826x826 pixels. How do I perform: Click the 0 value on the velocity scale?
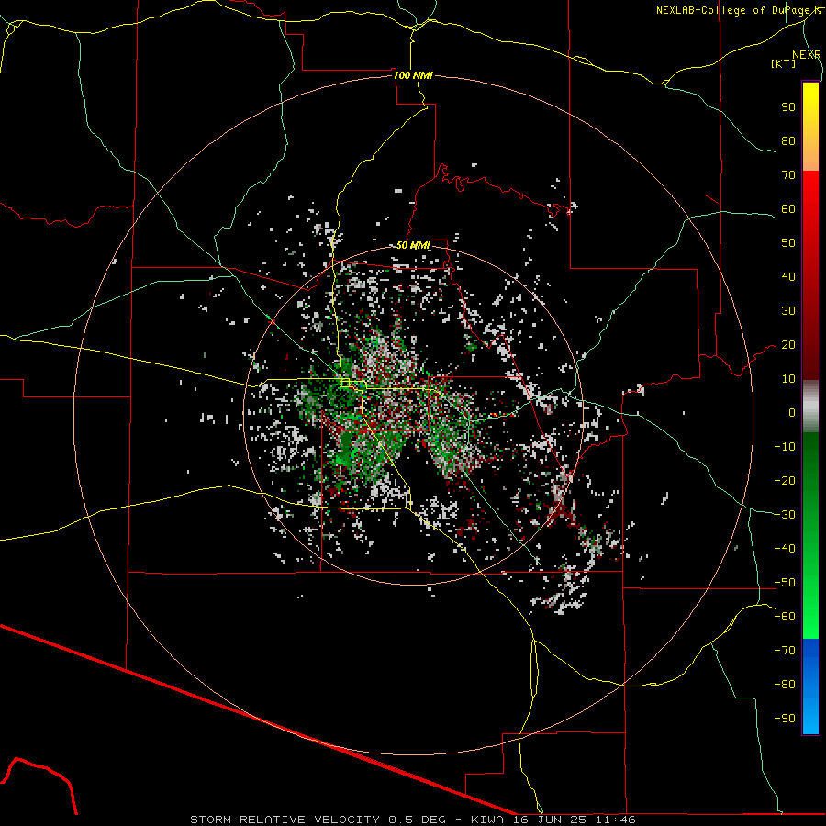[792, 413]
